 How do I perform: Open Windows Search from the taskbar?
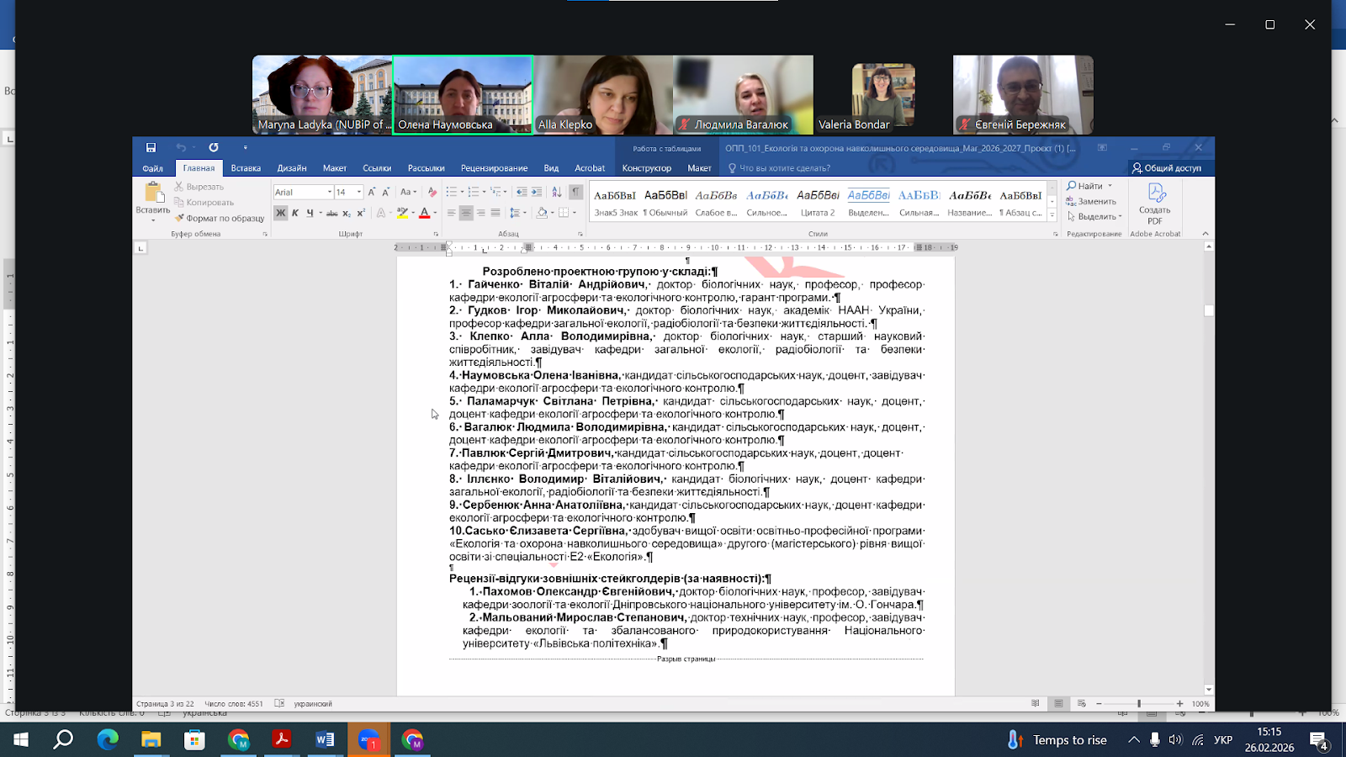tap(63, 740)
